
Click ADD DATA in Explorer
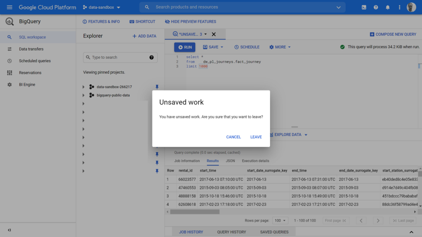(144, 36)
